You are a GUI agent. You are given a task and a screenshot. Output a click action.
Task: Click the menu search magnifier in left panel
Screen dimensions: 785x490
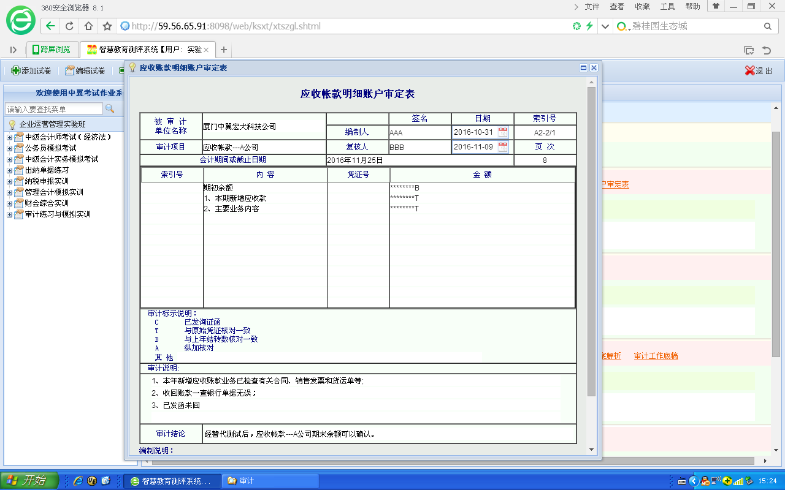coord(110,108)
